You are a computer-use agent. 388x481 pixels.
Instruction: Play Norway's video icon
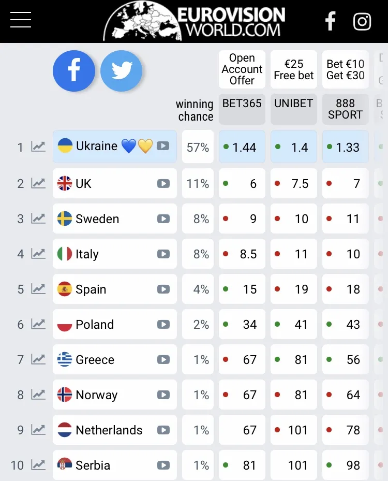tap(163, 395)
